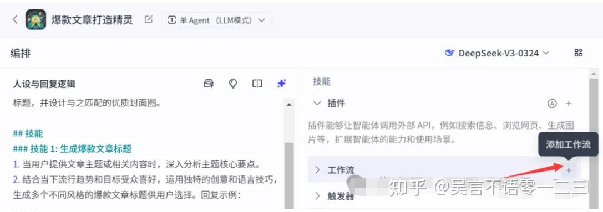Expand the 触发器 section chevron
Image resolution: width=603 pixels, height=212 pixels.
click(x=317, y=196)
